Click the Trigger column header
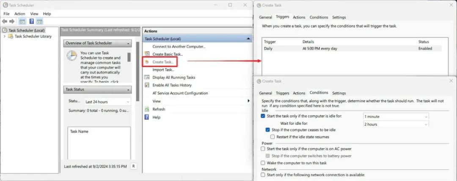The image size is (457, 181). point(270,42)
